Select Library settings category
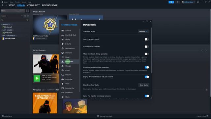 pyautogui.click(x=69, y=57)
